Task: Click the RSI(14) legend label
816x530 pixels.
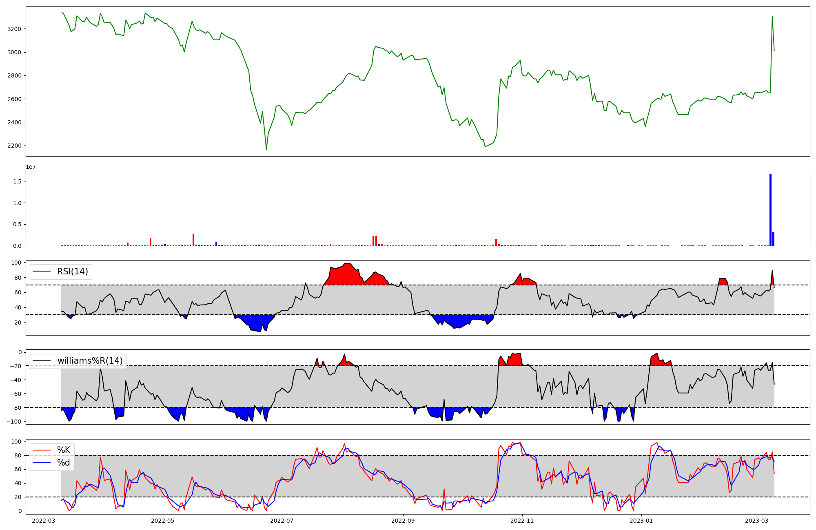Action: [72, 272]
